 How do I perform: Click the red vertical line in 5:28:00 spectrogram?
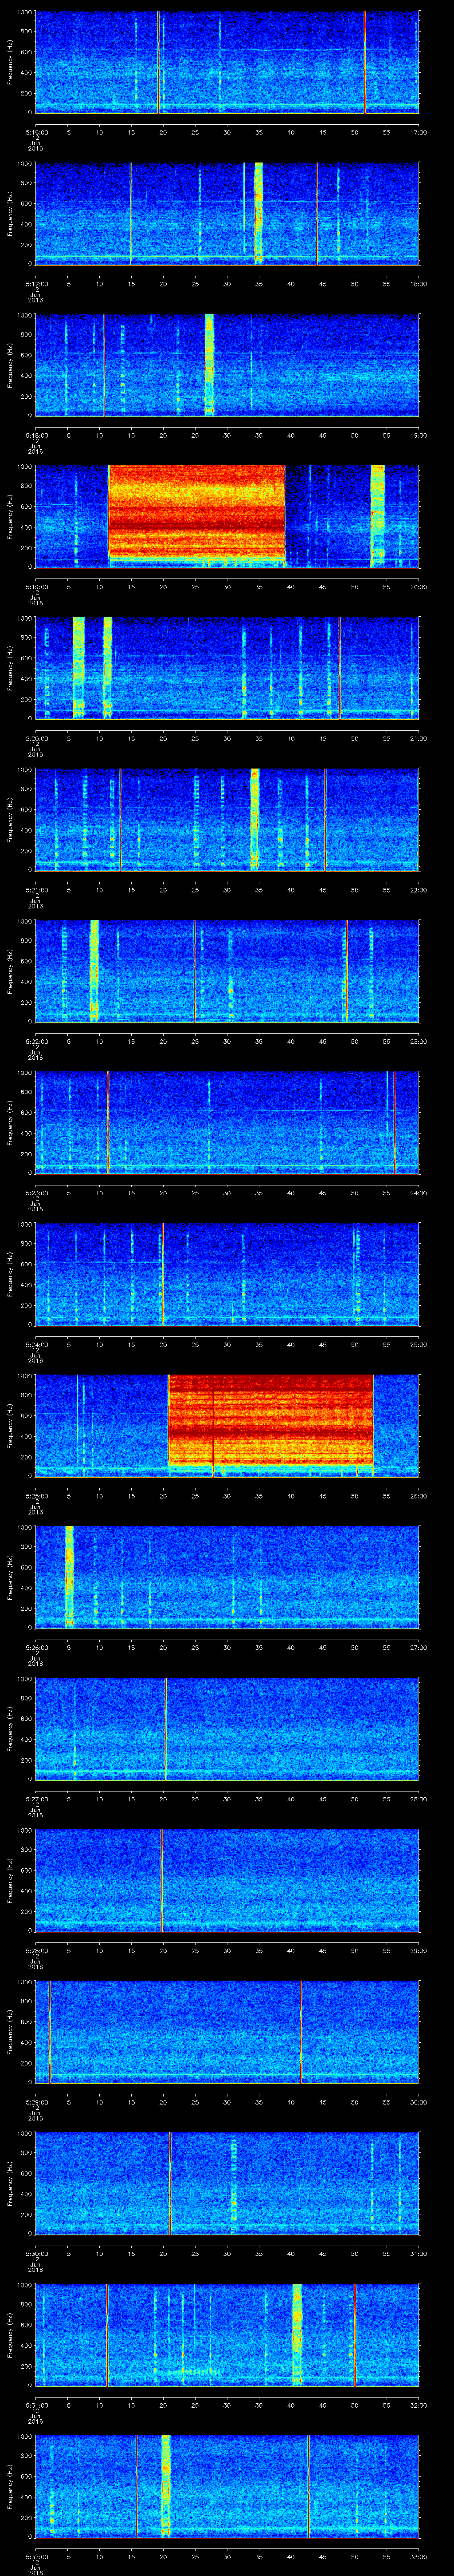pyautogui.click(x=162, y=1880)
